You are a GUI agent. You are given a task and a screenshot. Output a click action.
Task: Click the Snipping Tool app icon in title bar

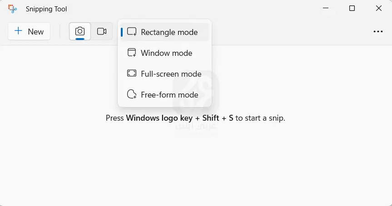click(13, 9)
